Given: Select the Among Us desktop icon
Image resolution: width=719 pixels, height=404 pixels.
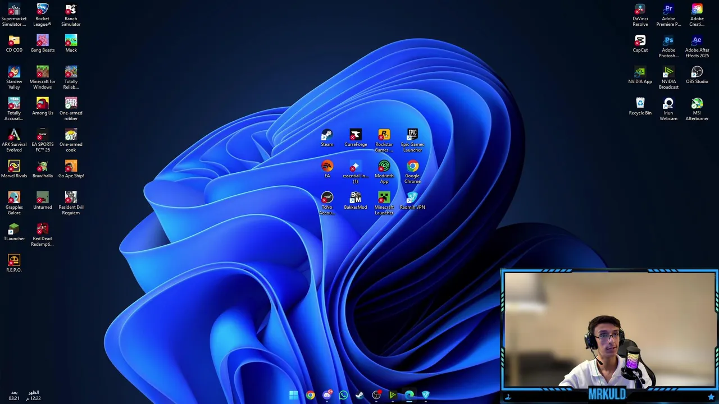Looking at the screenshot, I should tap(42, 107).
